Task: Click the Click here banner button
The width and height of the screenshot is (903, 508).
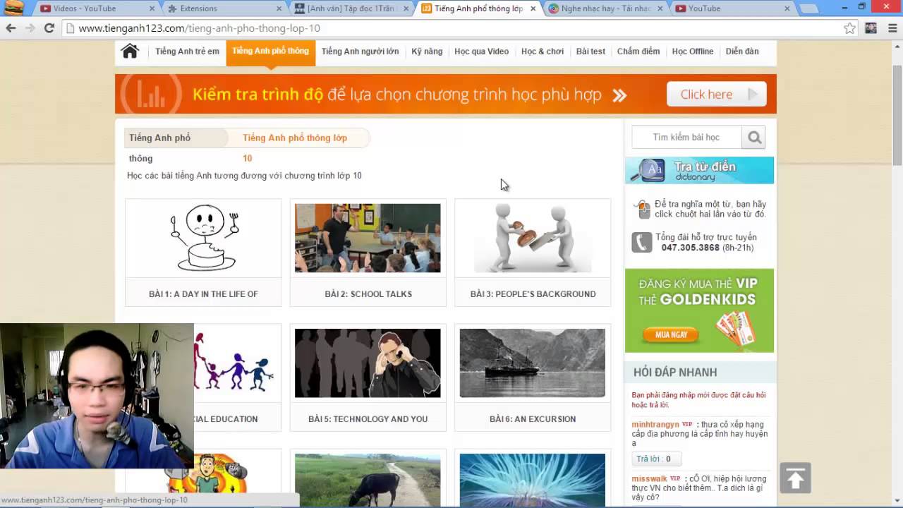Action: (716, 95)
